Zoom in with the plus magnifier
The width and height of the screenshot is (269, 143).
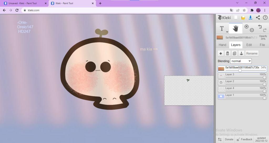tap(246, 26)
